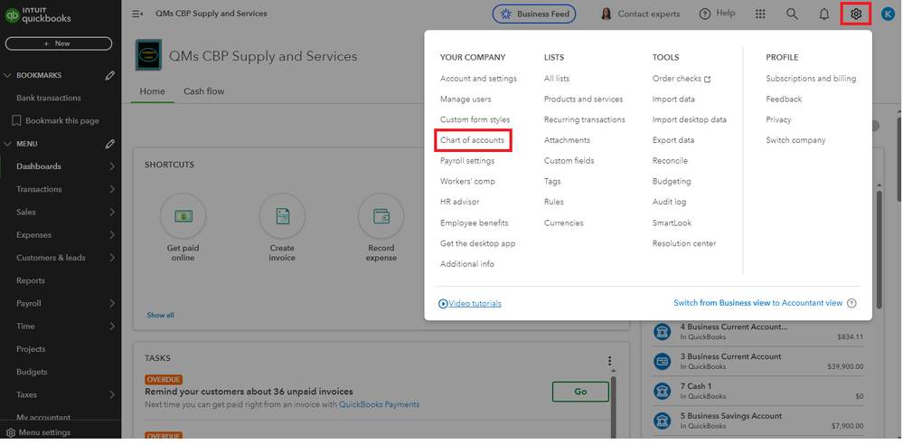Viewport: 903px width, 445px height.
Task: Click the Bookmark this page item
Action: click(55, 121)
